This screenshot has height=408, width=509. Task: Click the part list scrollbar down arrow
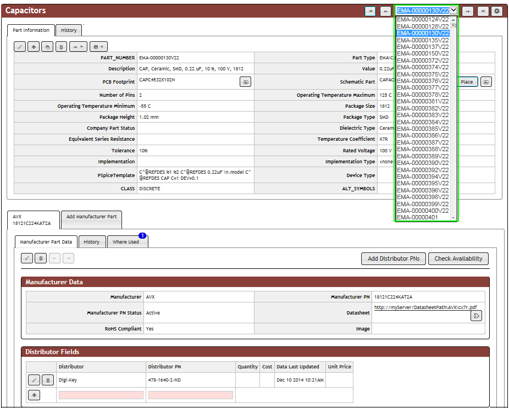pos(453,218)
